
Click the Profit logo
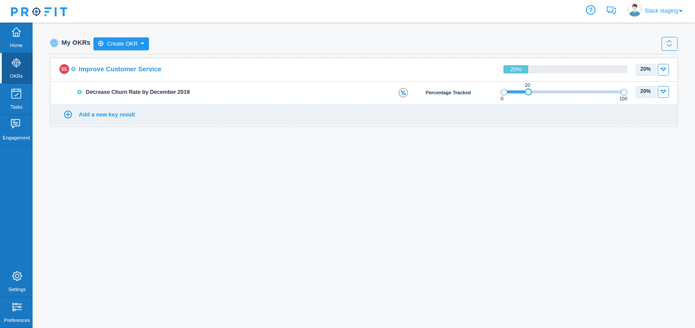point(39,12)
